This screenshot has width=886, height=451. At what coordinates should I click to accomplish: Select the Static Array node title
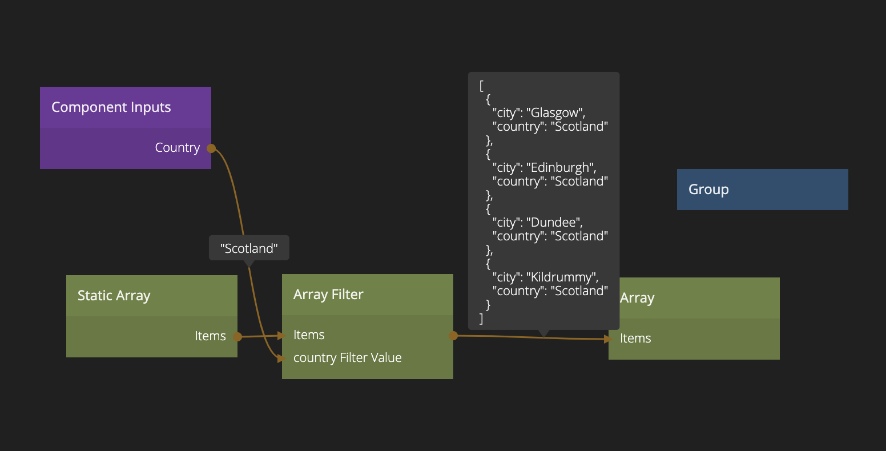114,296
